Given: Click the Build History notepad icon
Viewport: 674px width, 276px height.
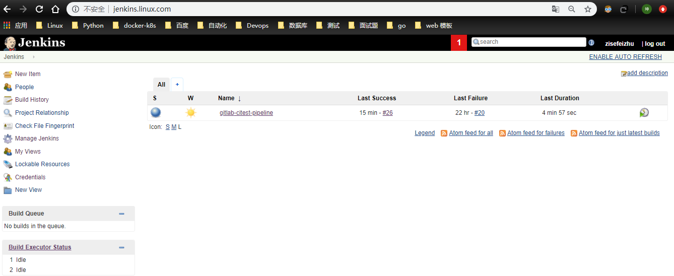Looking at the screenshot, I should [8, 100].
